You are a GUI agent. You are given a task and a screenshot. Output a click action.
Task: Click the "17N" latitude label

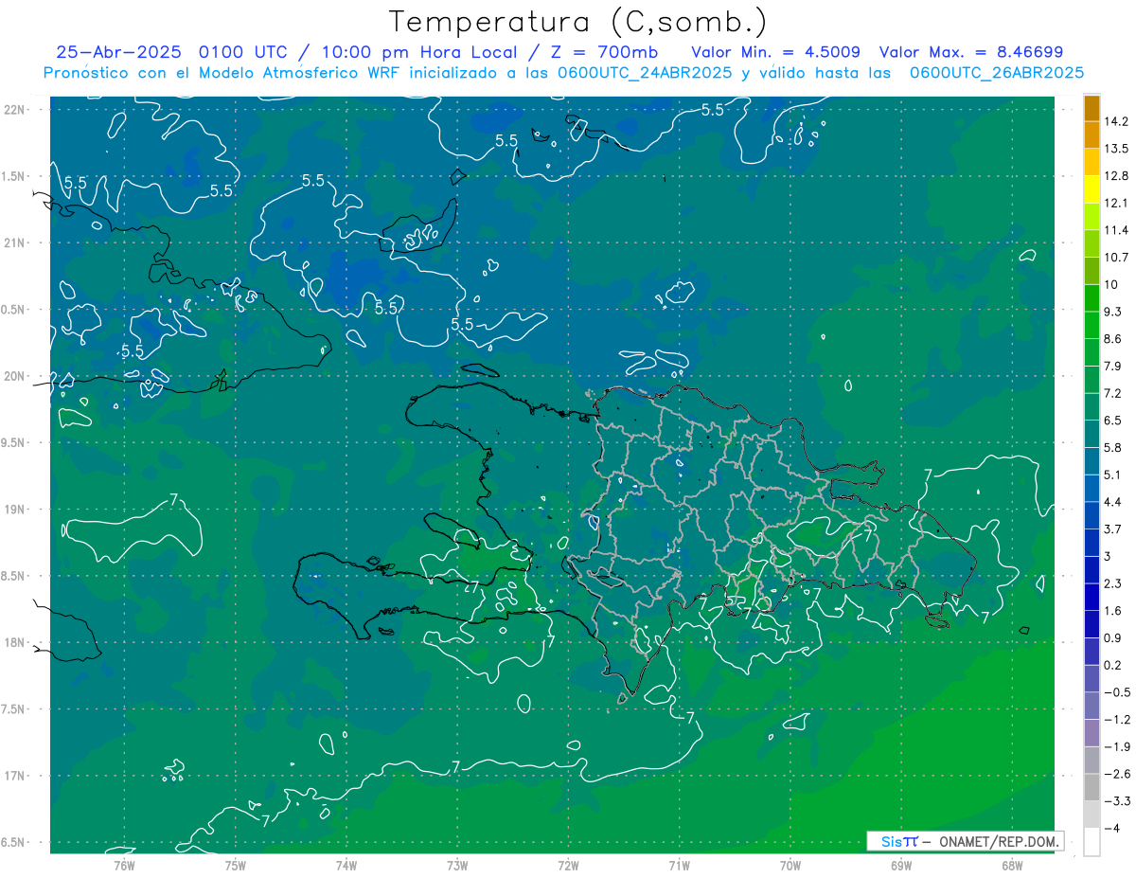click(x=15, y=776)
